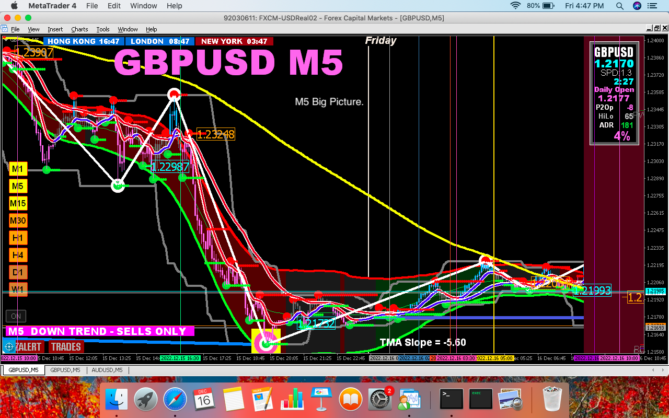The height and width of the screenshot is (418, 669).
Task: Open the Books app in the Dock
Action: pos(351,400)
